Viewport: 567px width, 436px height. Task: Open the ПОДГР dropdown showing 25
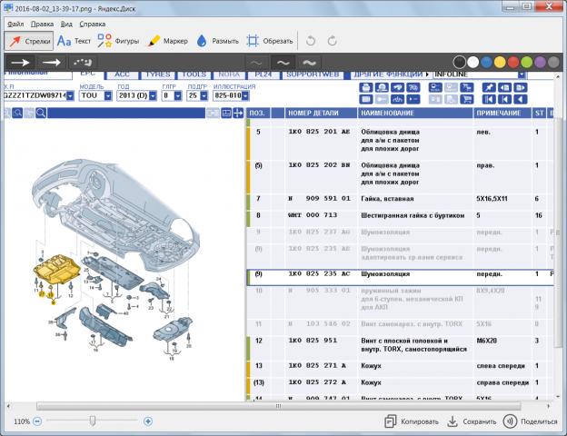pyautogui.click(x=197, y=95)
